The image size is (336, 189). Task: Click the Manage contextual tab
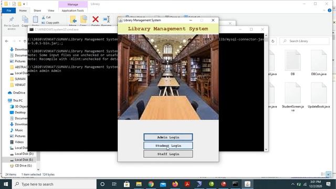tap(73, 4)
